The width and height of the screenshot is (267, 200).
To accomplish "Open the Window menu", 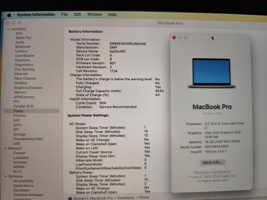I will pyautogui.click(x=94, y=15).
